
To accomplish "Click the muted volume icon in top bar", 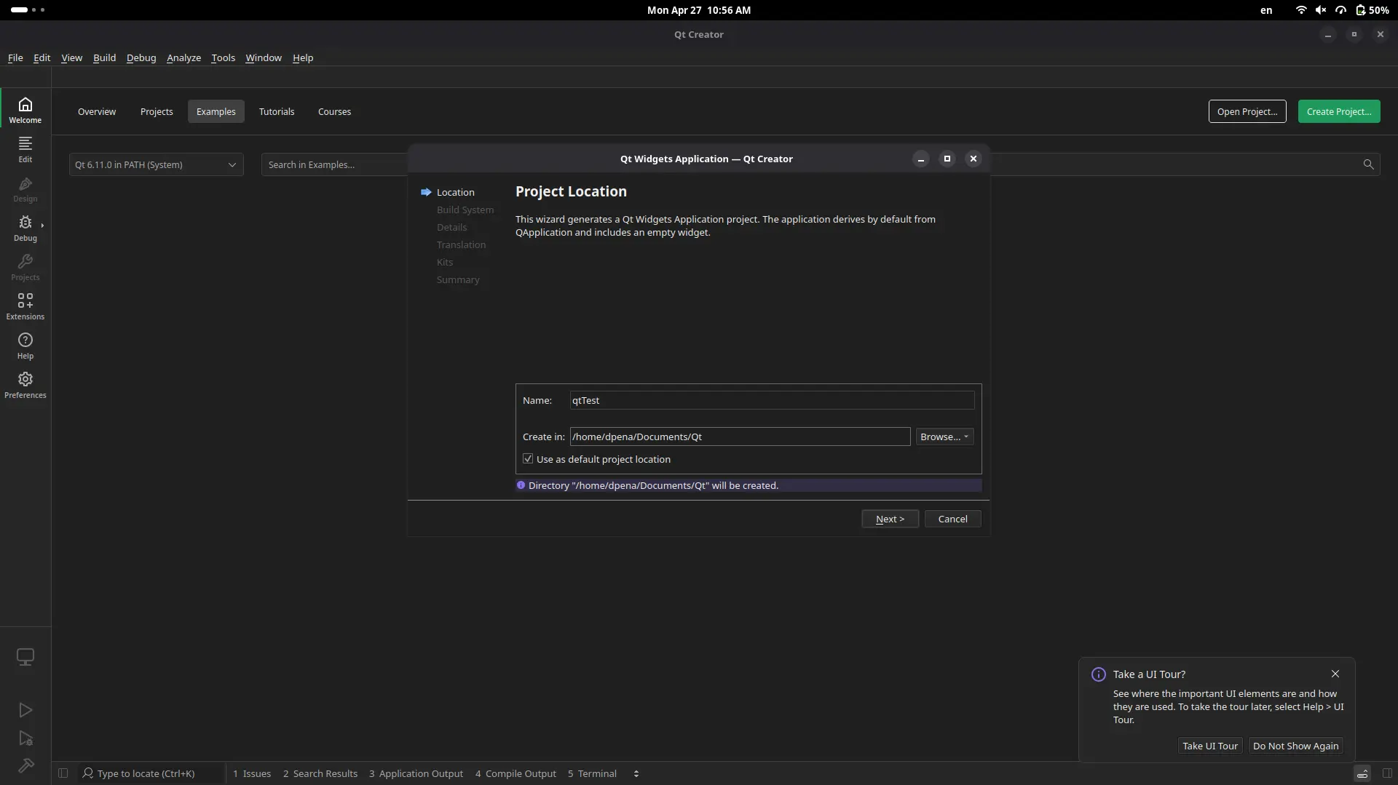I will pos(1321,10).
